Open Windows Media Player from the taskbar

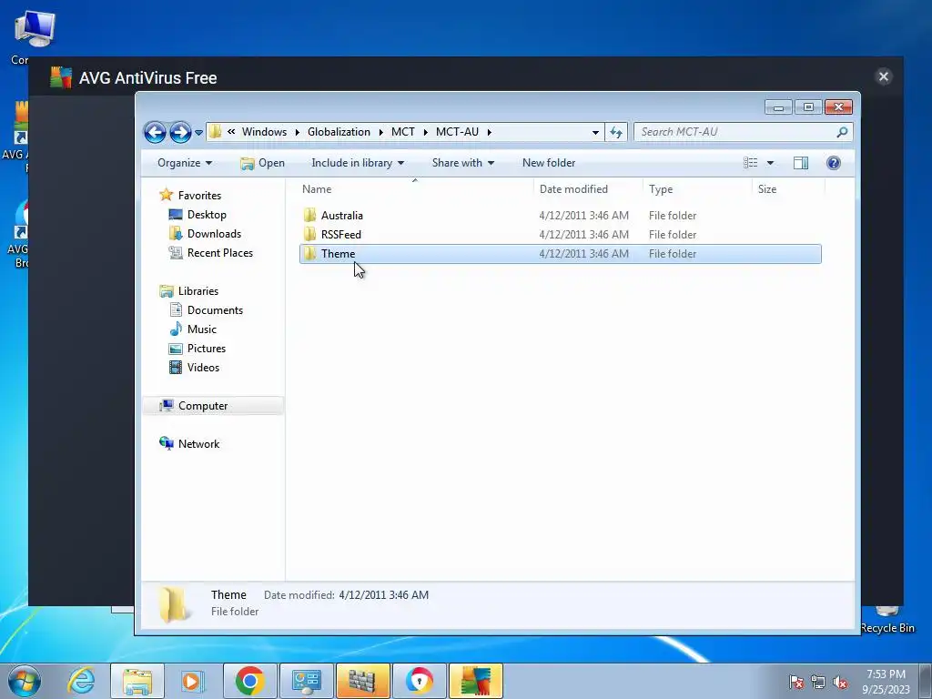(x=193, y=681)
